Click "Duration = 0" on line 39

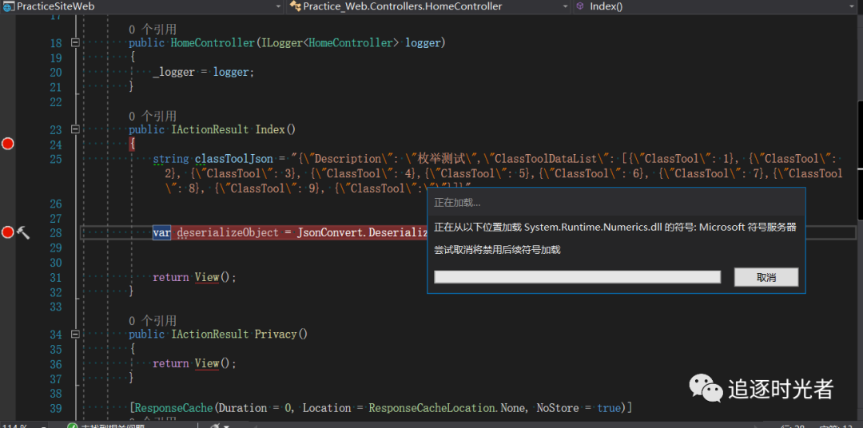(256, 408)
